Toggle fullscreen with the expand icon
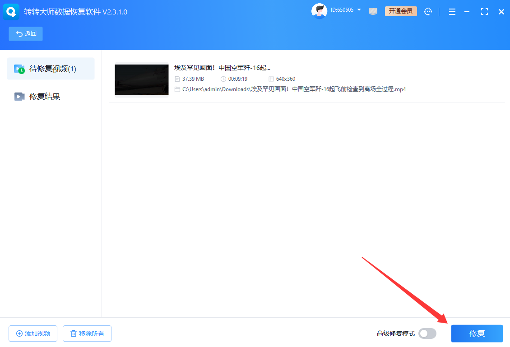This screenshot has height=347, width=510. point(484,12)
